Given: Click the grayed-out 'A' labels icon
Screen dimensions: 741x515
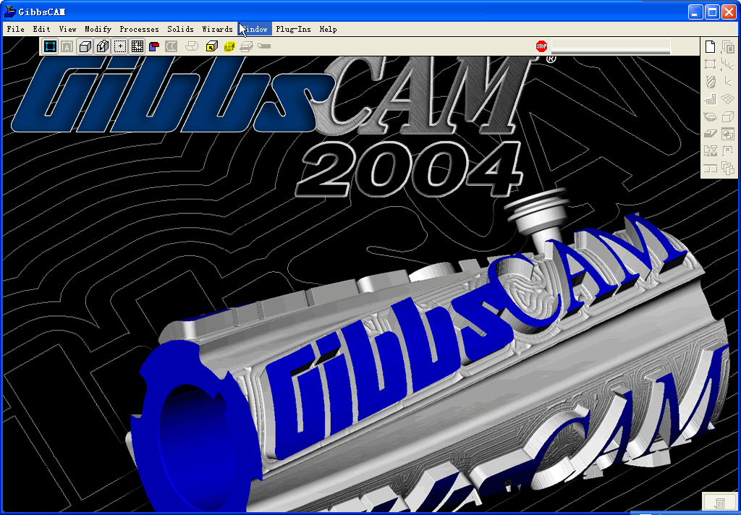Looking at the screenshot, I should [x=67, y=46].
